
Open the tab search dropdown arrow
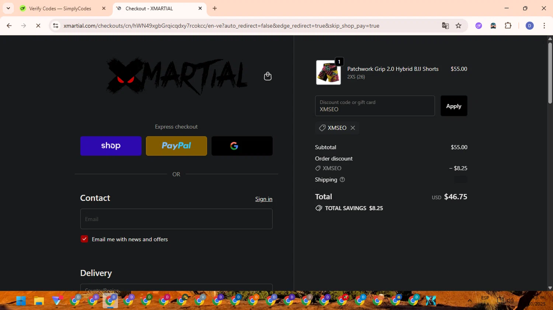pos(8,8)
